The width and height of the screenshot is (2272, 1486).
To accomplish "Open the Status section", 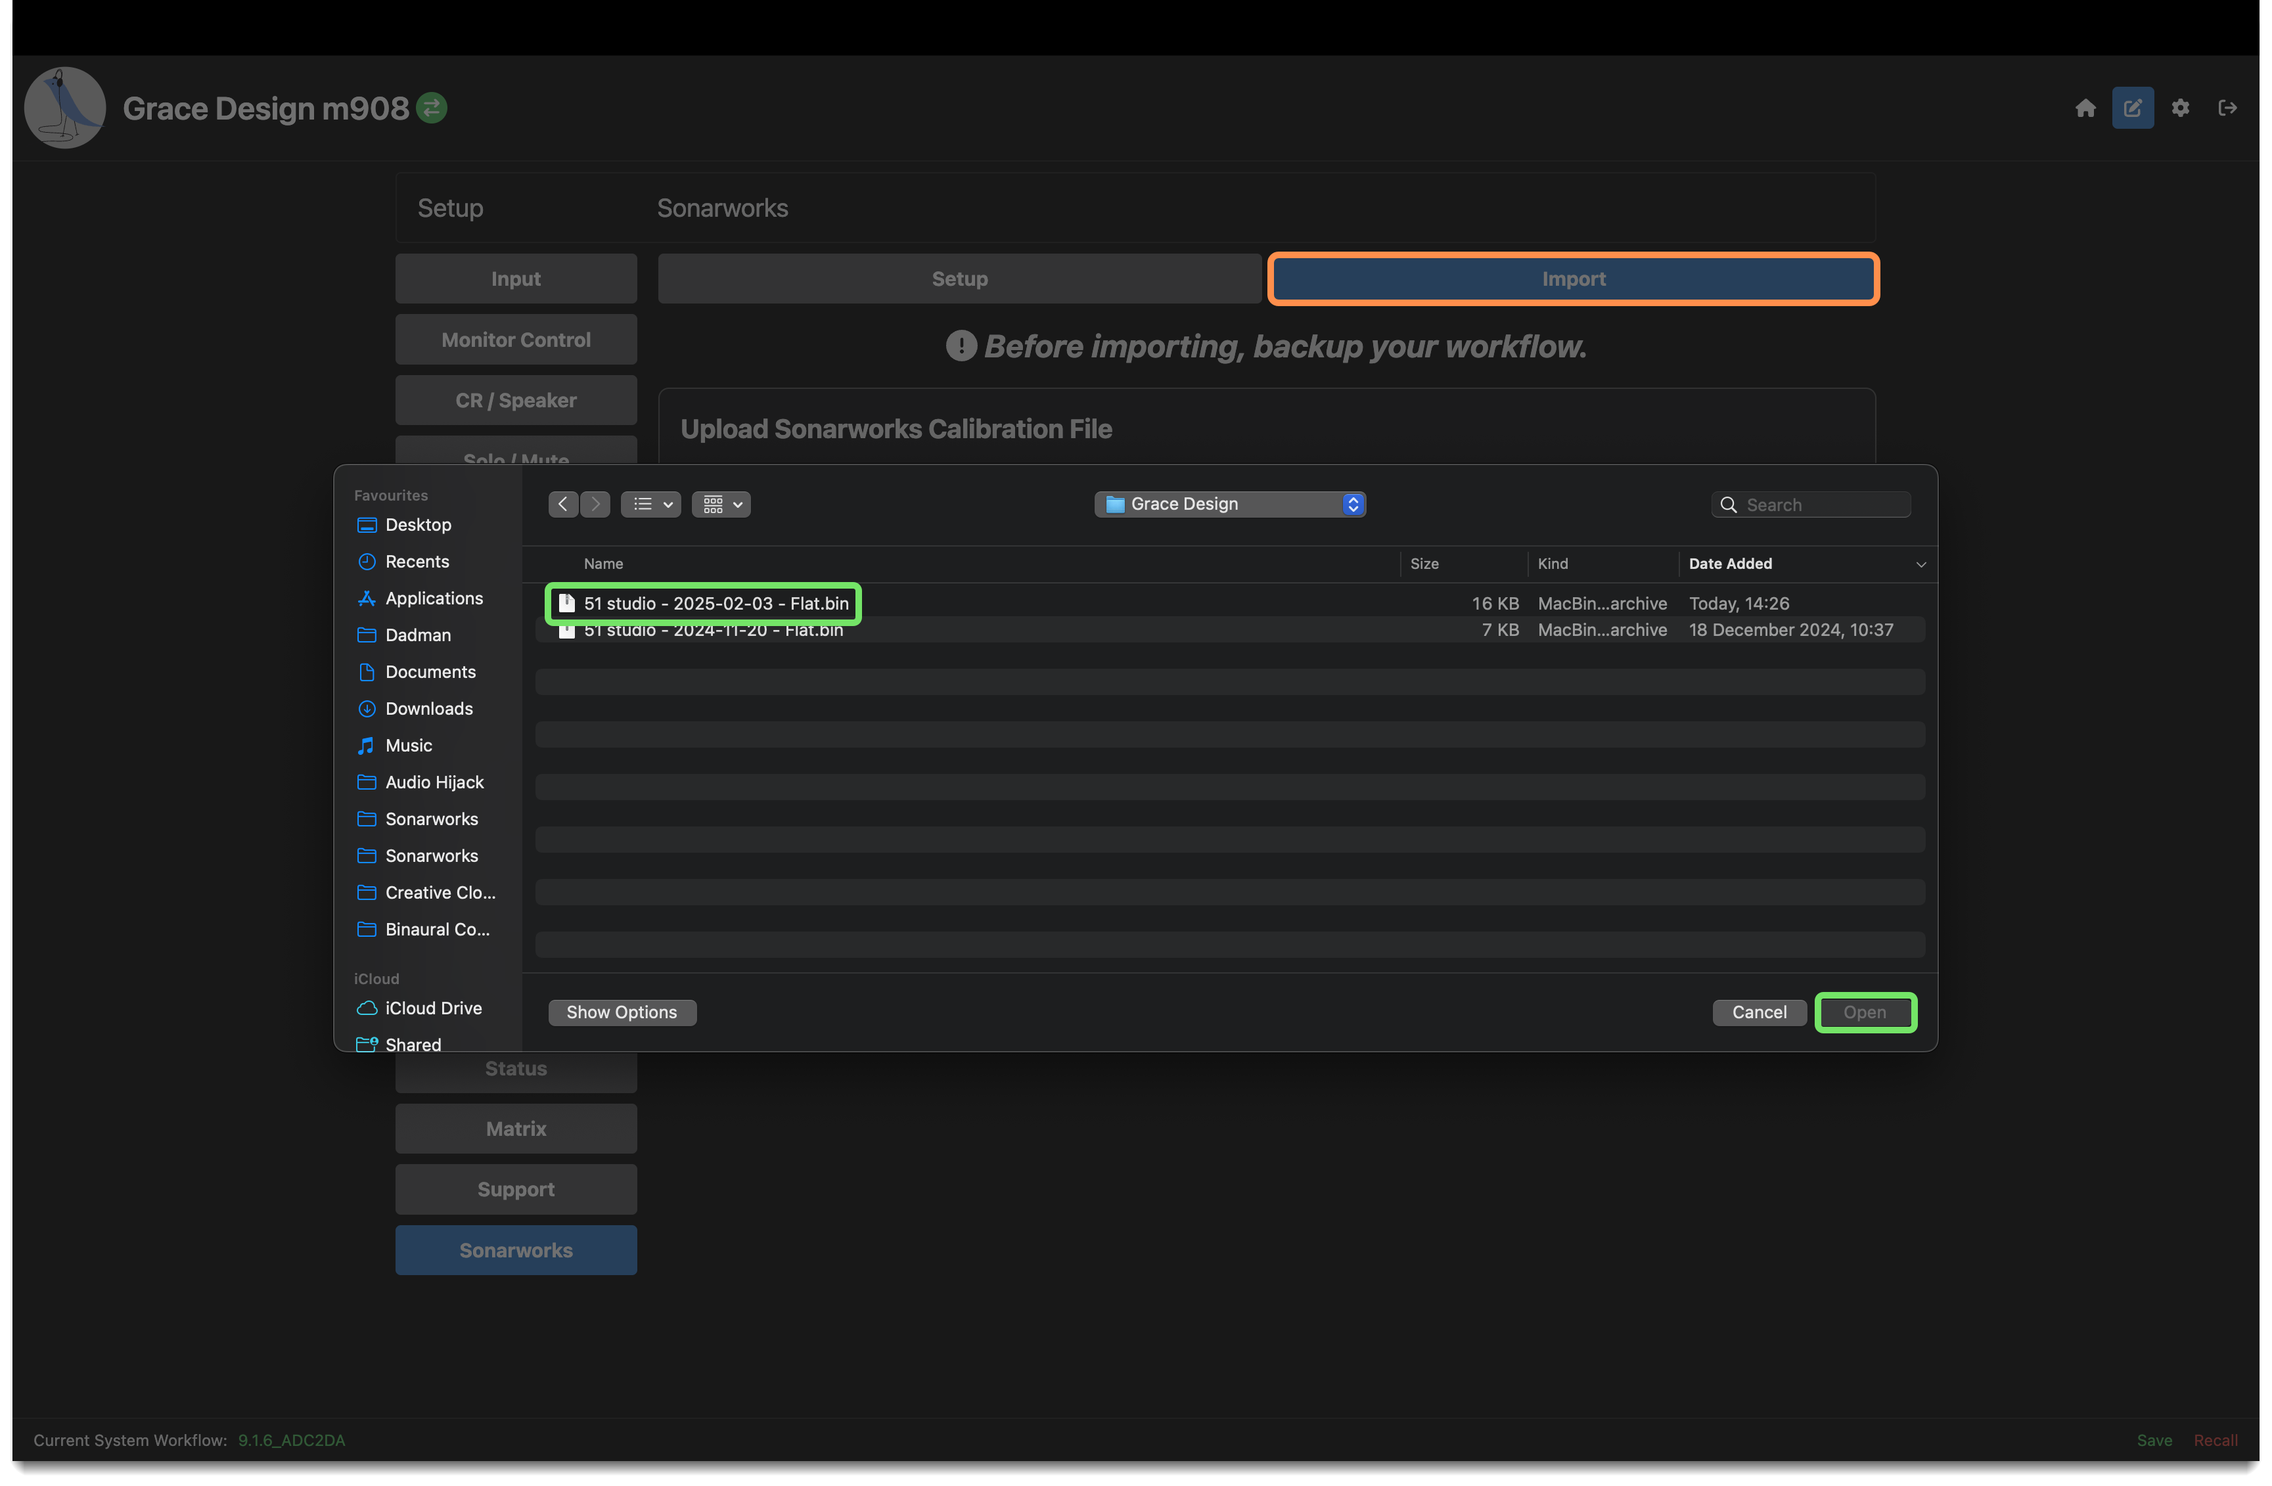I will pyautogui.click(x=516, y=1069).
